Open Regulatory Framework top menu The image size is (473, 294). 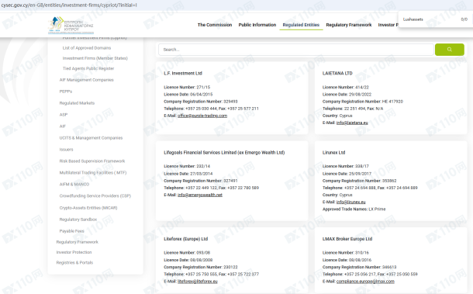point(349,25)
